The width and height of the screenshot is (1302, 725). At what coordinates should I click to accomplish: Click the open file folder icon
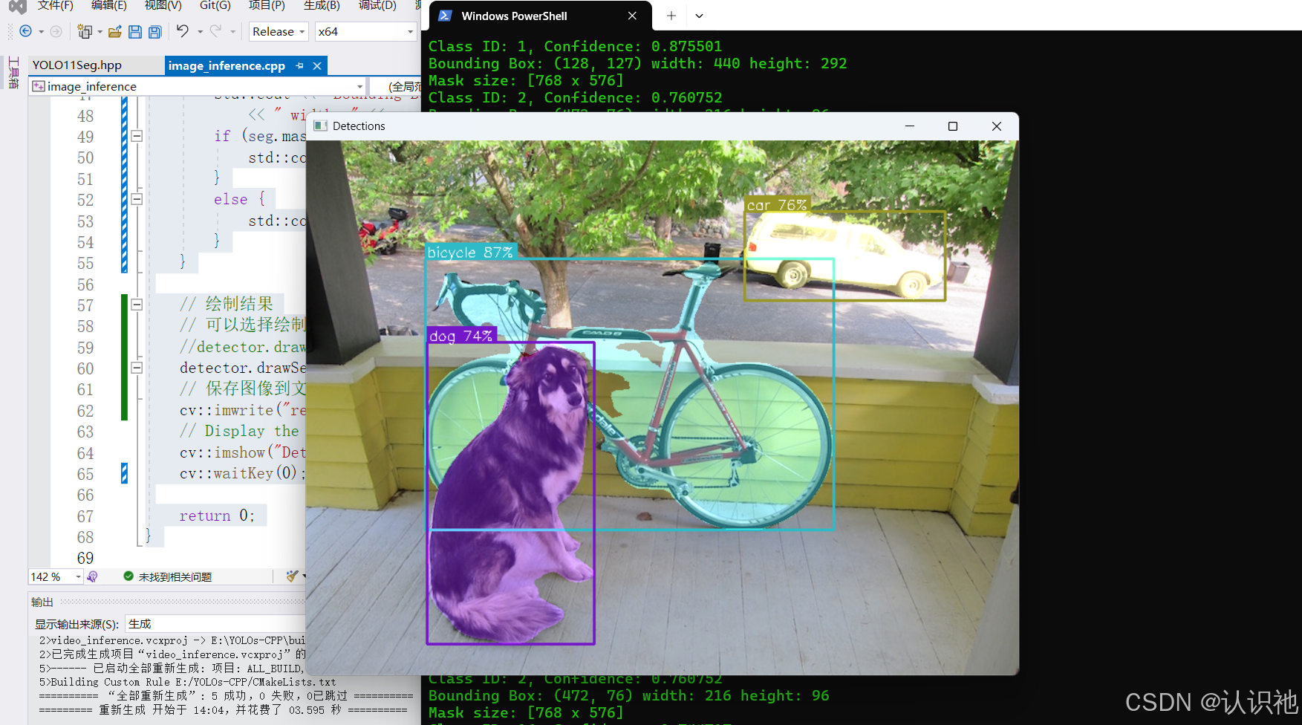pyautogui.click(x=115, y=31)
